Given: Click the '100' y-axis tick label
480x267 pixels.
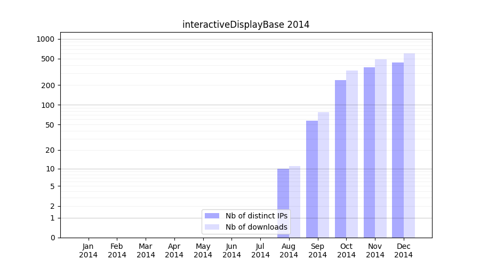Looking at the screenshot, I should [48, 105].
